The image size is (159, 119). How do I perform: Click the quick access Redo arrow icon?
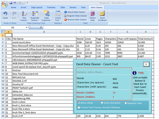click(x=20, y=3)
